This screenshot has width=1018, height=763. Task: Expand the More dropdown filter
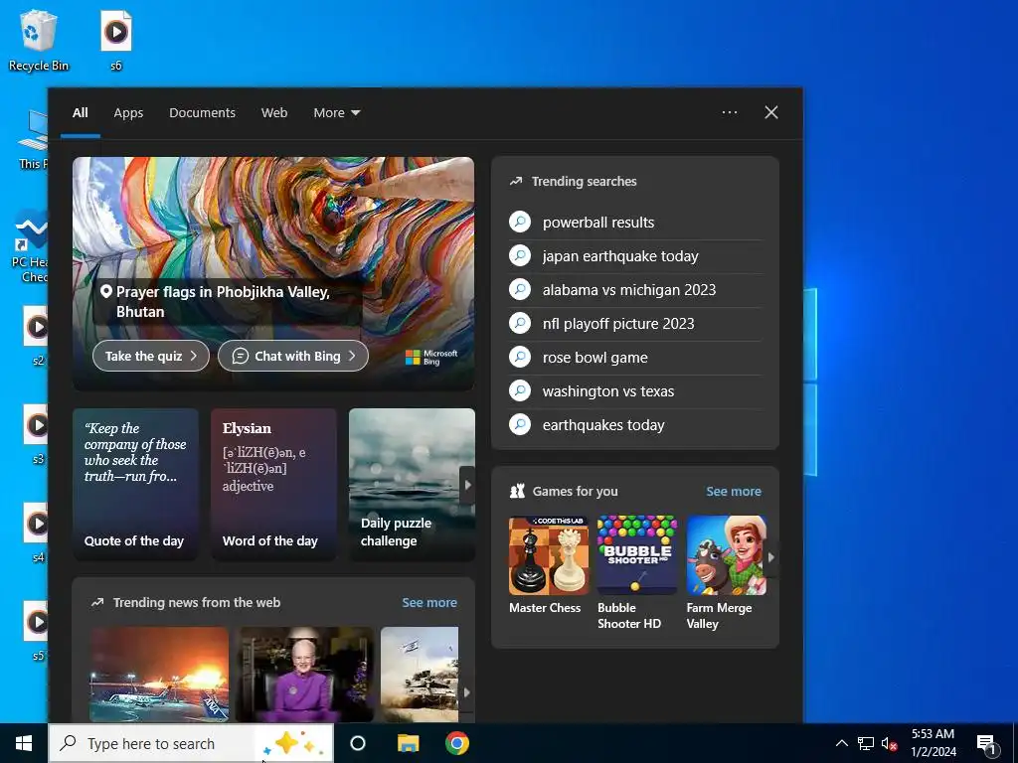[x=336, y=112]
